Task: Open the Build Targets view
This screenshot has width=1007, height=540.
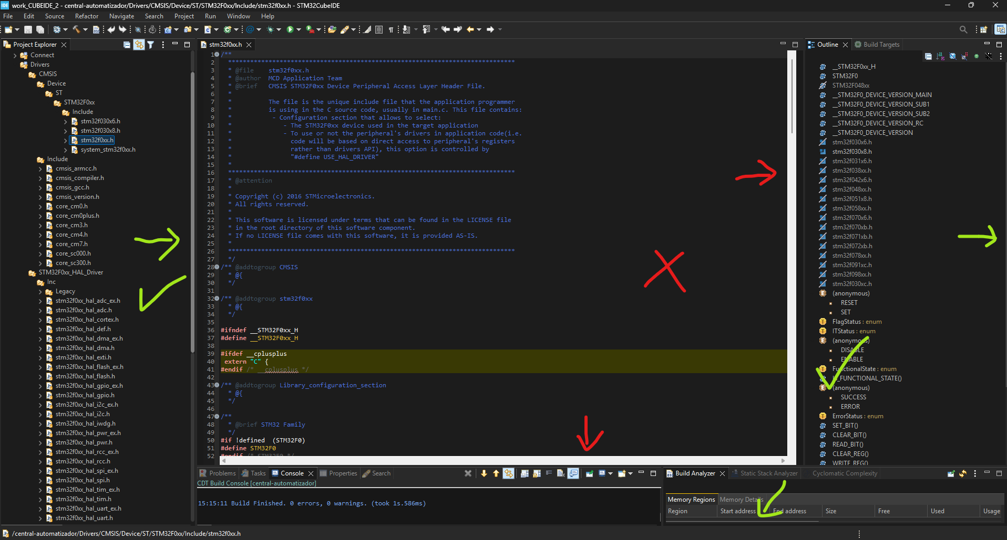Action: [881, 45]
